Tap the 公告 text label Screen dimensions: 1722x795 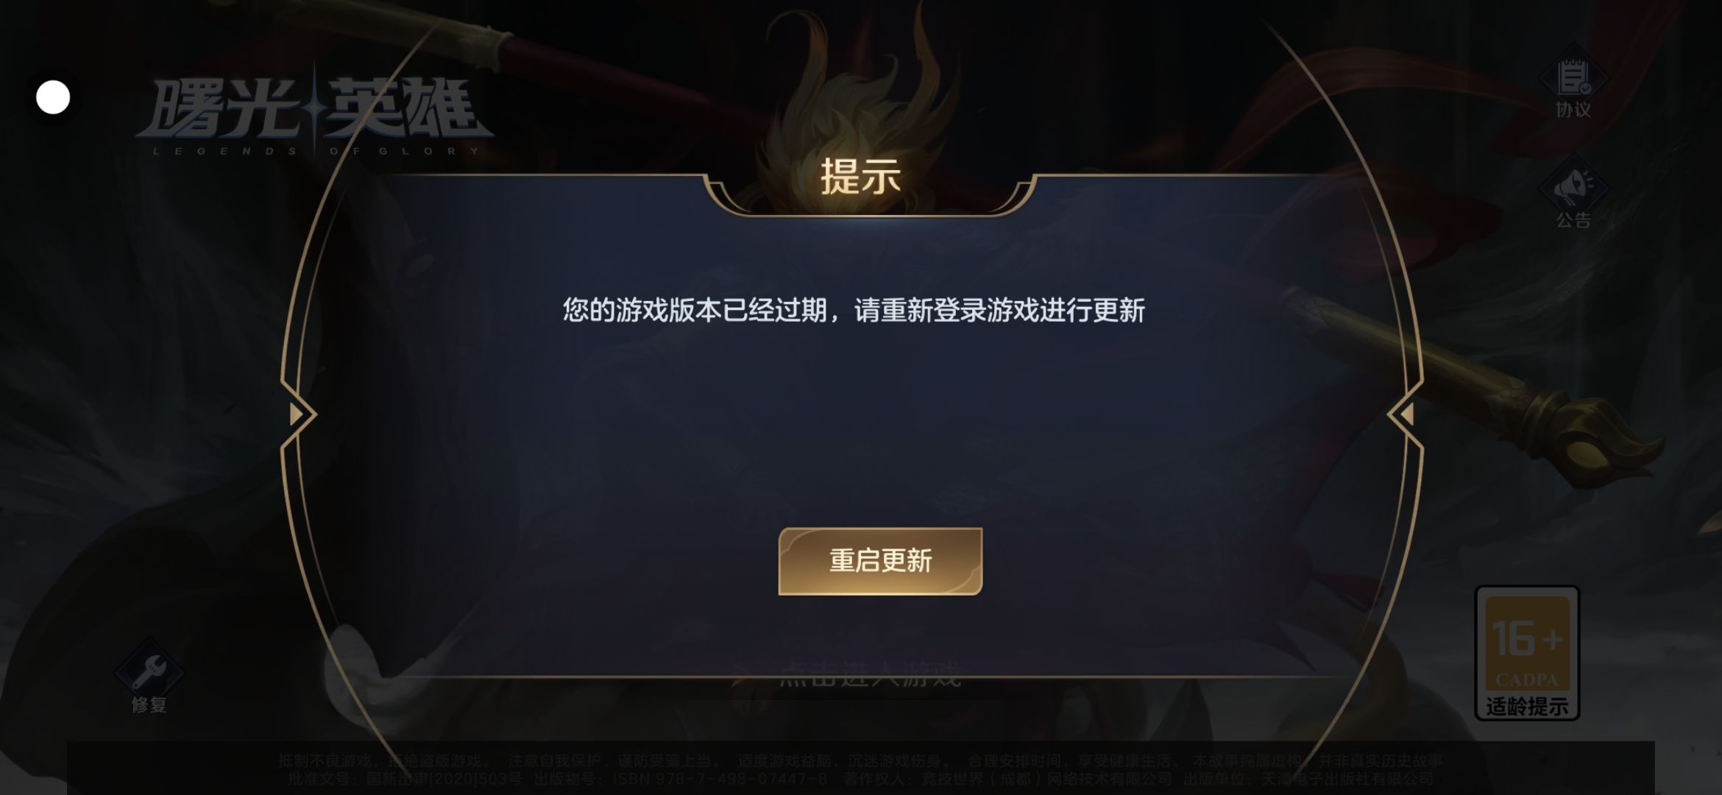[x=1573, y=219]
